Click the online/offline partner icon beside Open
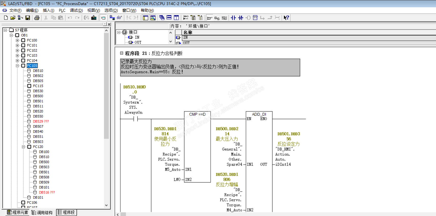 [20, 18]
